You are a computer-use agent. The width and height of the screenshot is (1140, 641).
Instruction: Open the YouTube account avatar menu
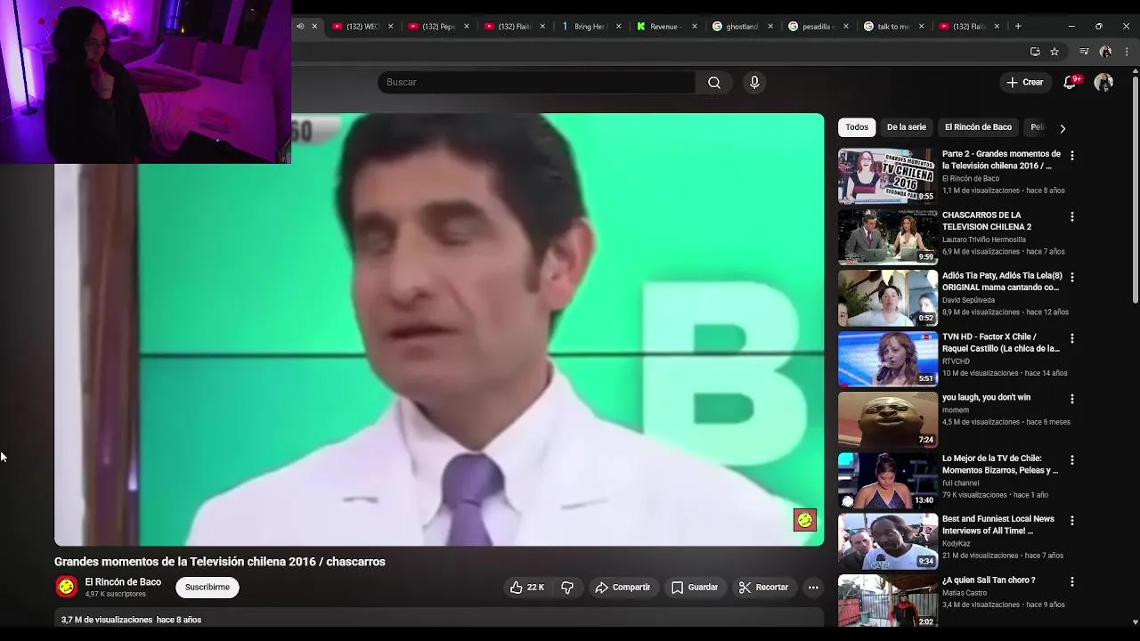point(1103,82)
